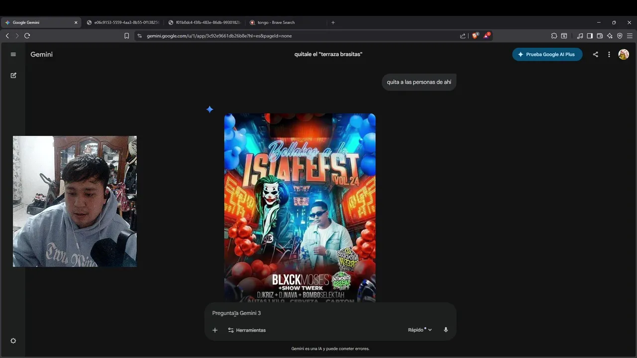Viewport: 637px width, 358px height.
Task: Close the Google Gemini tab
Action: click(x=76, y=22)
